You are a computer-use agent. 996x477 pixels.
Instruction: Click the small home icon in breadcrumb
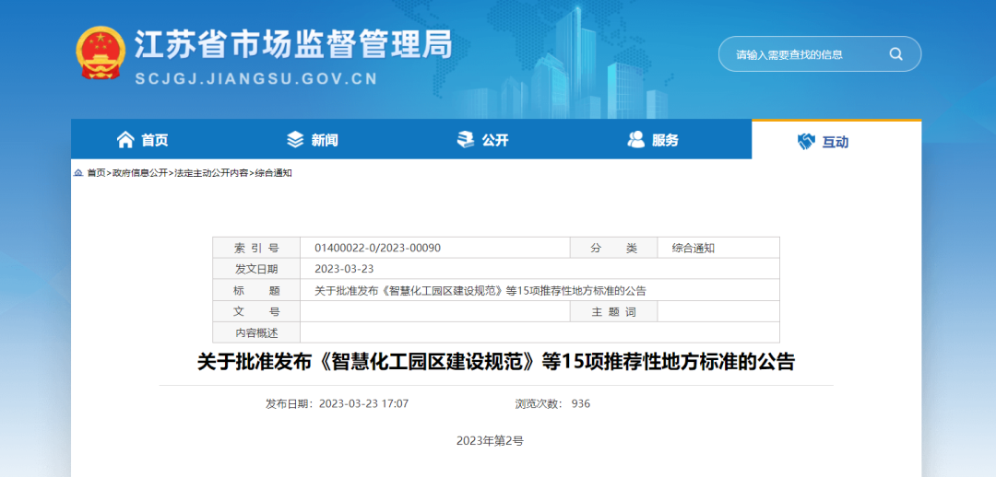point(78,173)
